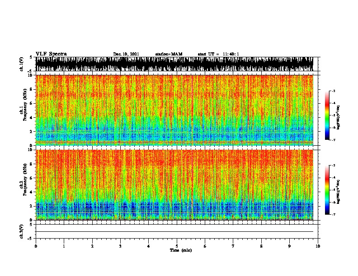The image size is (358, 276).
Task: Click the ch.1 voltage waveform strip
Action: (x=174, y=64)
